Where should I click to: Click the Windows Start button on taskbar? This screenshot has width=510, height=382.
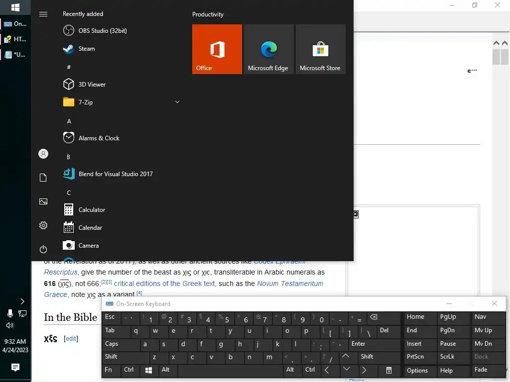[x=15, y=7]
